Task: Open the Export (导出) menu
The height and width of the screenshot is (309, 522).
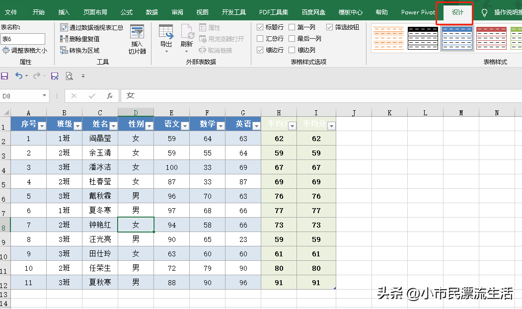Action: 166,39
